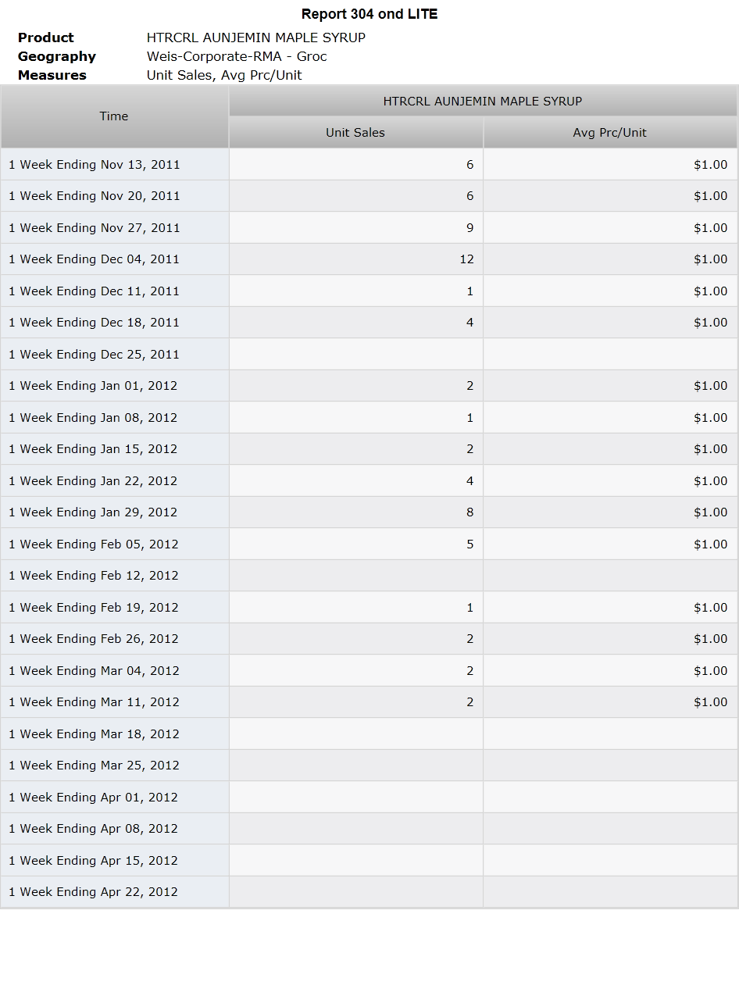The width and height of the screenshot is (739, 1003).
Task: Click the Time column header
Action: tap(114, 116)
